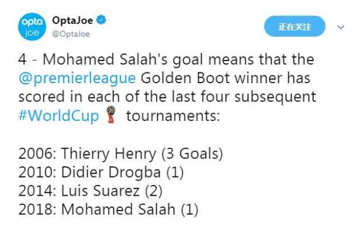Screen dimensions: 360x228
Task: Select the 2018 Mohamed Salah (1) entry
Action: click(x=109, y=209)
